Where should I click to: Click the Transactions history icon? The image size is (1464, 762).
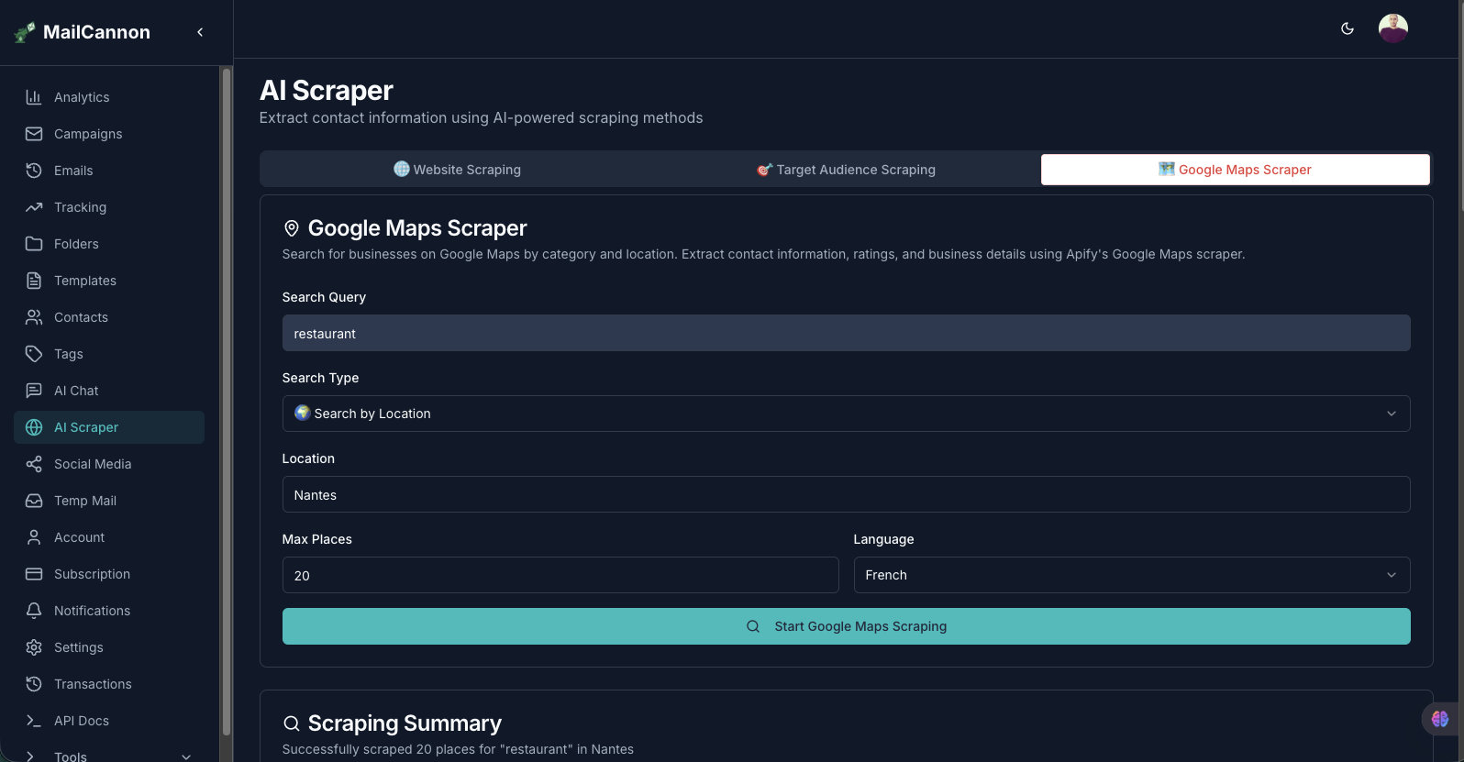click(34, 684)
